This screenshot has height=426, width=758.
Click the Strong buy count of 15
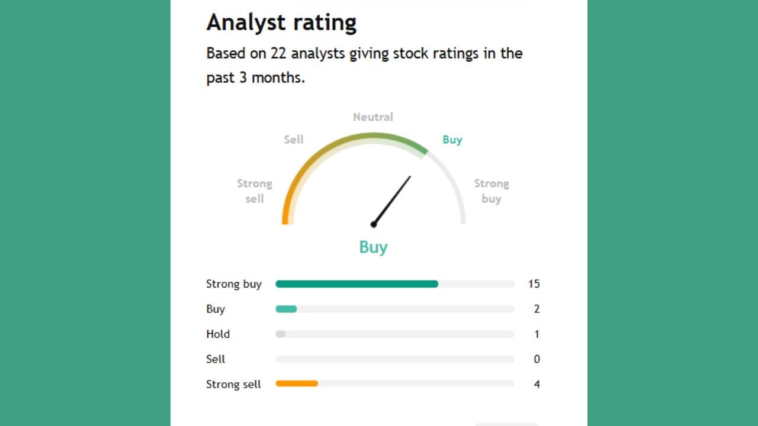point(534,284)
